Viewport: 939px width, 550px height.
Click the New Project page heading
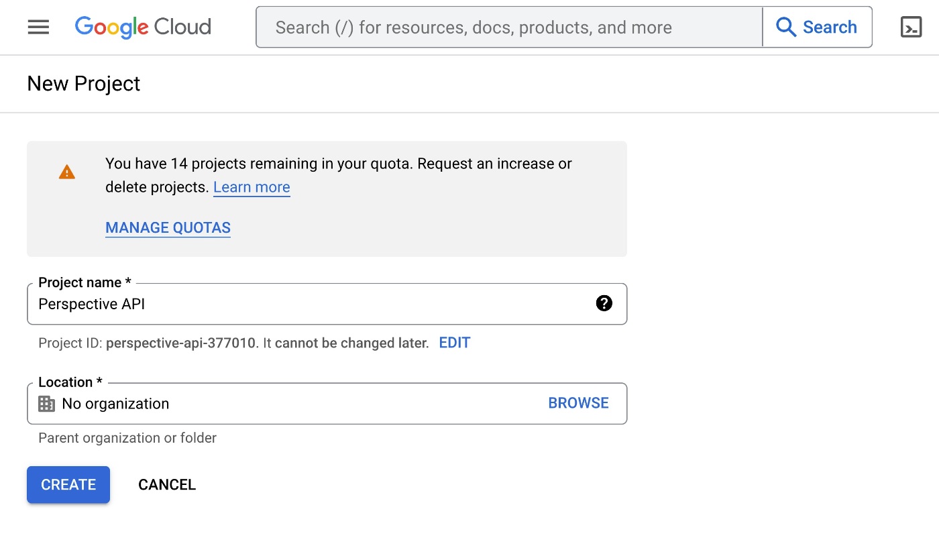point(84,84)
